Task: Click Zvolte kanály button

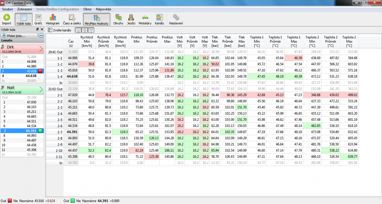Action: pyautogui.click(x=60, y=30)
